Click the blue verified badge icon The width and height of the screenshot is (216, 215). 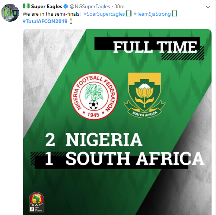(x=66, y=6)
